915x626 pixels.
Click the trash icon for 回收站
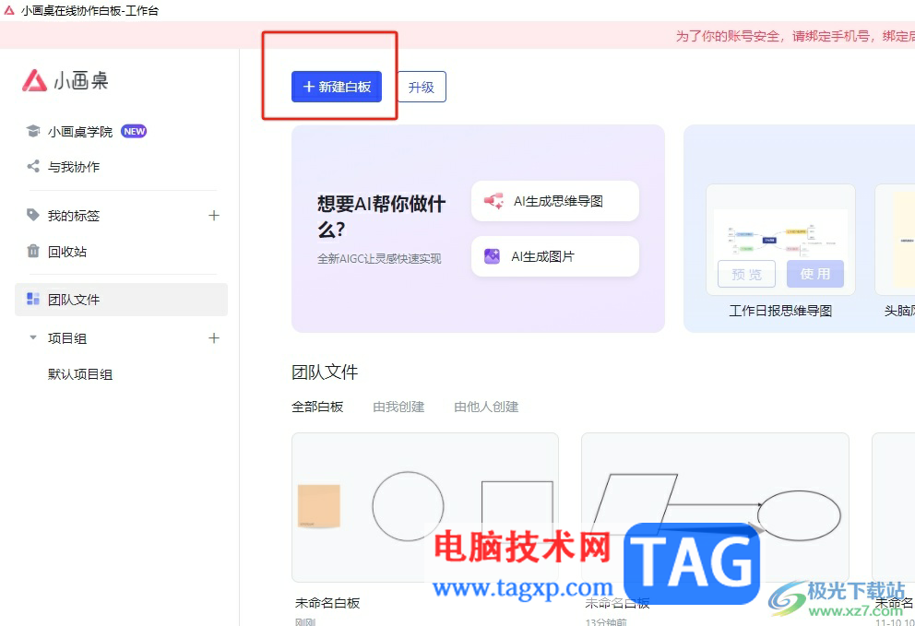tap(33, 251)
